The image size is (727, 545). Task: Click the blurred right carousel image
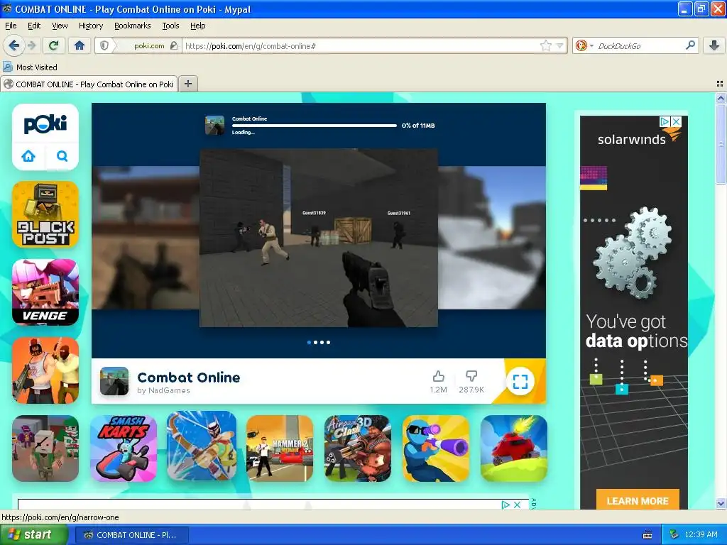492,237
